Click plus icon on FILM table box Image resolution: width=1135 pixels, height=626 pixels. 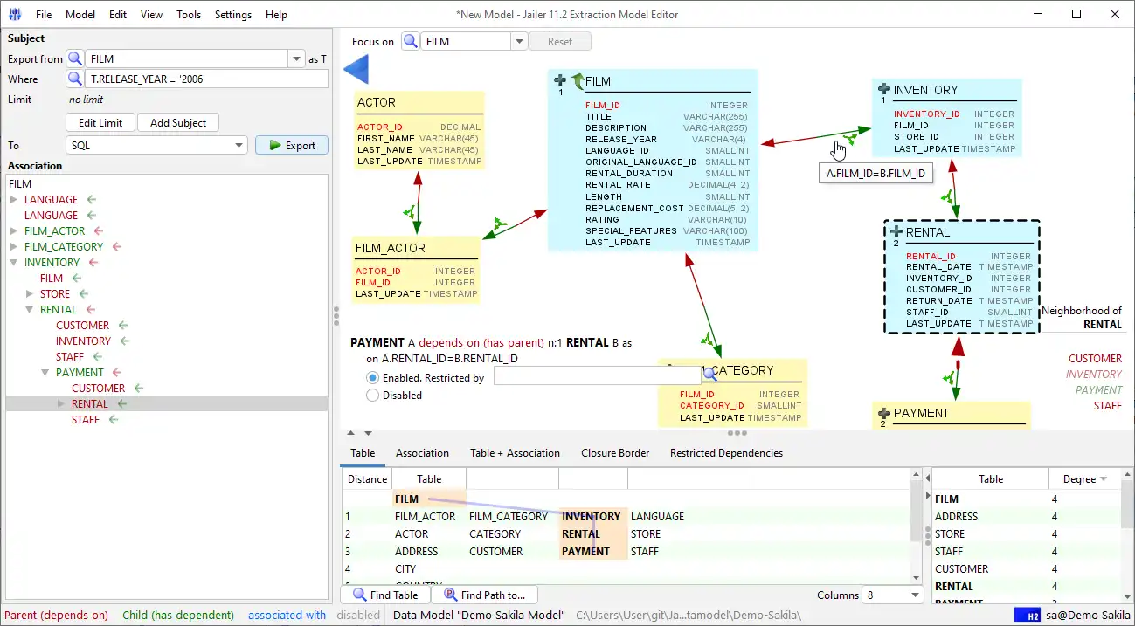pyautogui.click(x=560, y=79)
